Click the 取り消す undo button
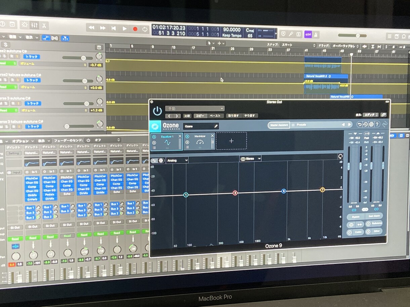This screenshot has height=307, width=410. tap(233, 116)
